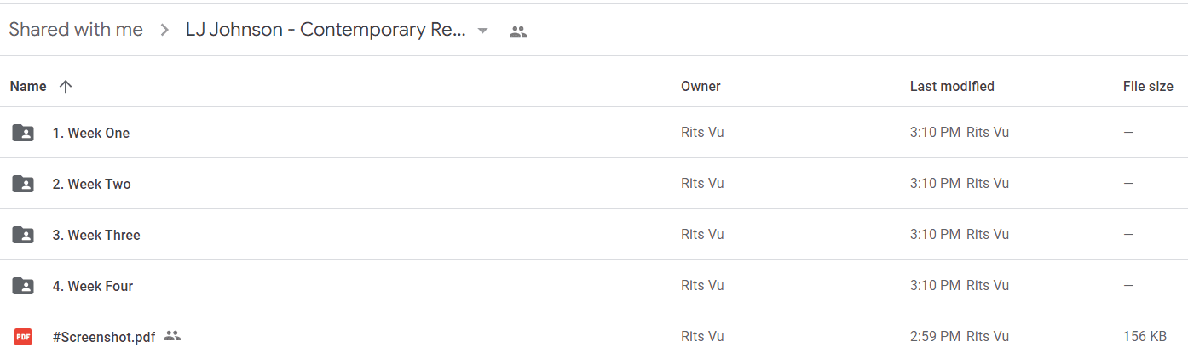Select the 3. Week Three folder name
Viewport: 1188px width, 359px height.
click(x=96, y=235)
